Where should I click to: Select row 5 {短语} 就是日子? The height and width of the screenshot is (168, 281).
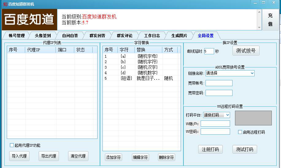(142, 78)
